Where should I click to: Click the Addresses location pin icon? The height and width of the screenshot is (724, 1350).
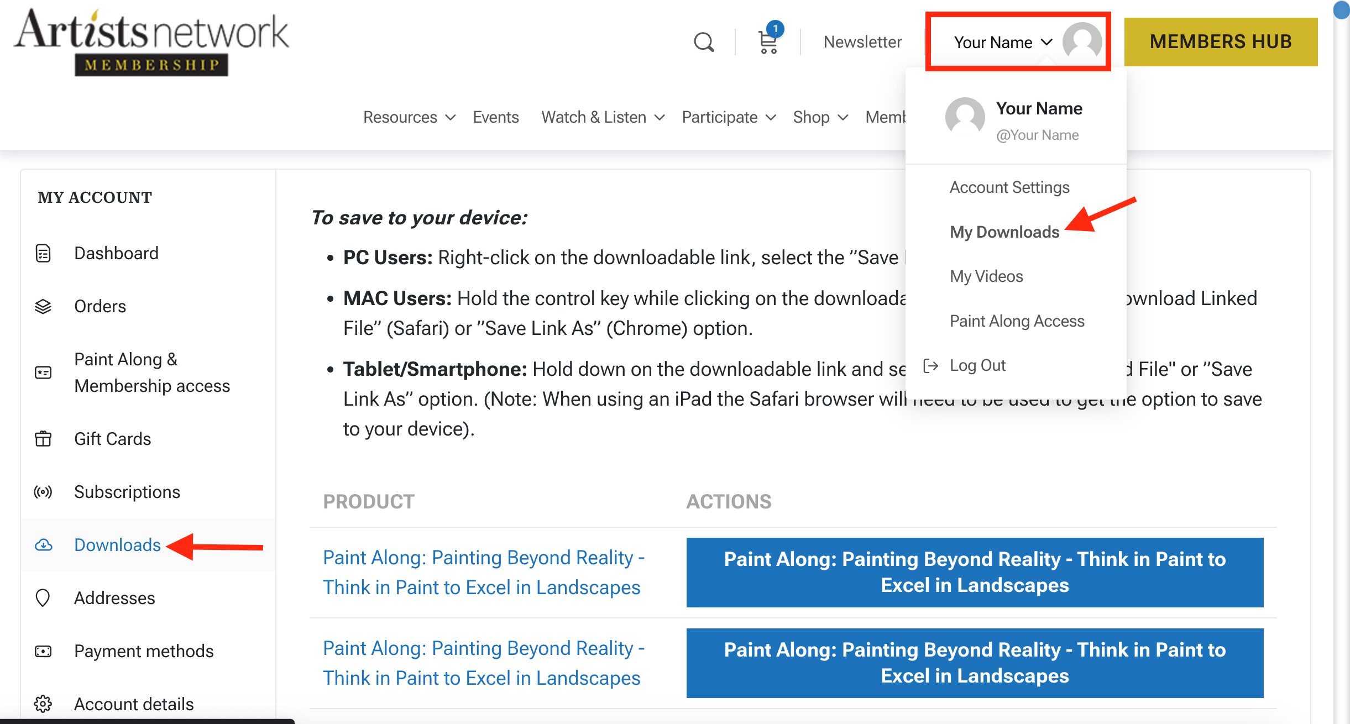point(43,597)
